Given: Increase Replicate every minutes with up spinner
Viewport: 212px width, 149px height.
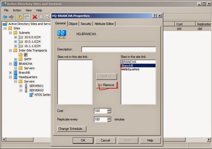Looking at the screenshot, I should click(109, 118).
